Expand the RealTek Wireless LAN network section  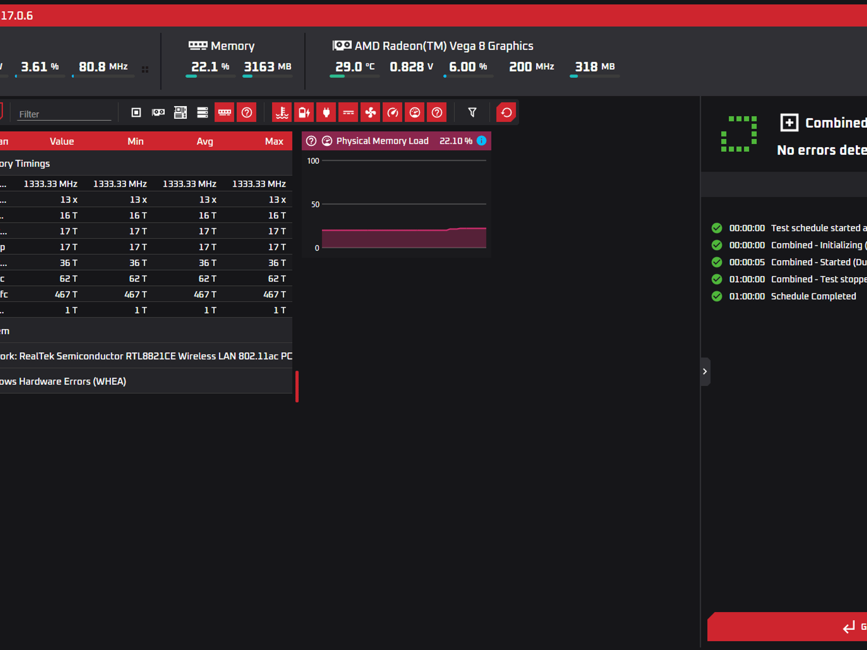tap(146, 356)
